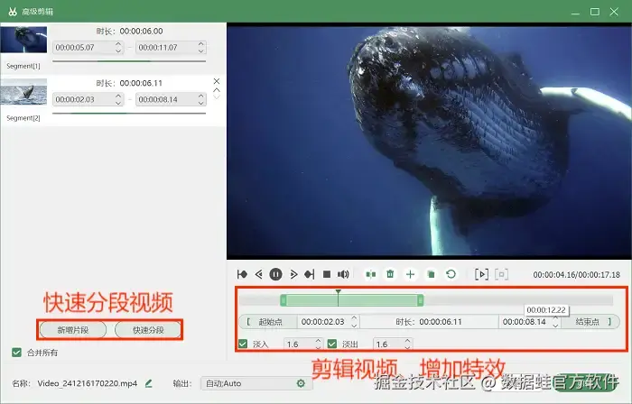The height and width of the screenshot is (404, 632).
Task: Uncheck the 合并所有 merge all checkbox
Action: coord(16,353)
